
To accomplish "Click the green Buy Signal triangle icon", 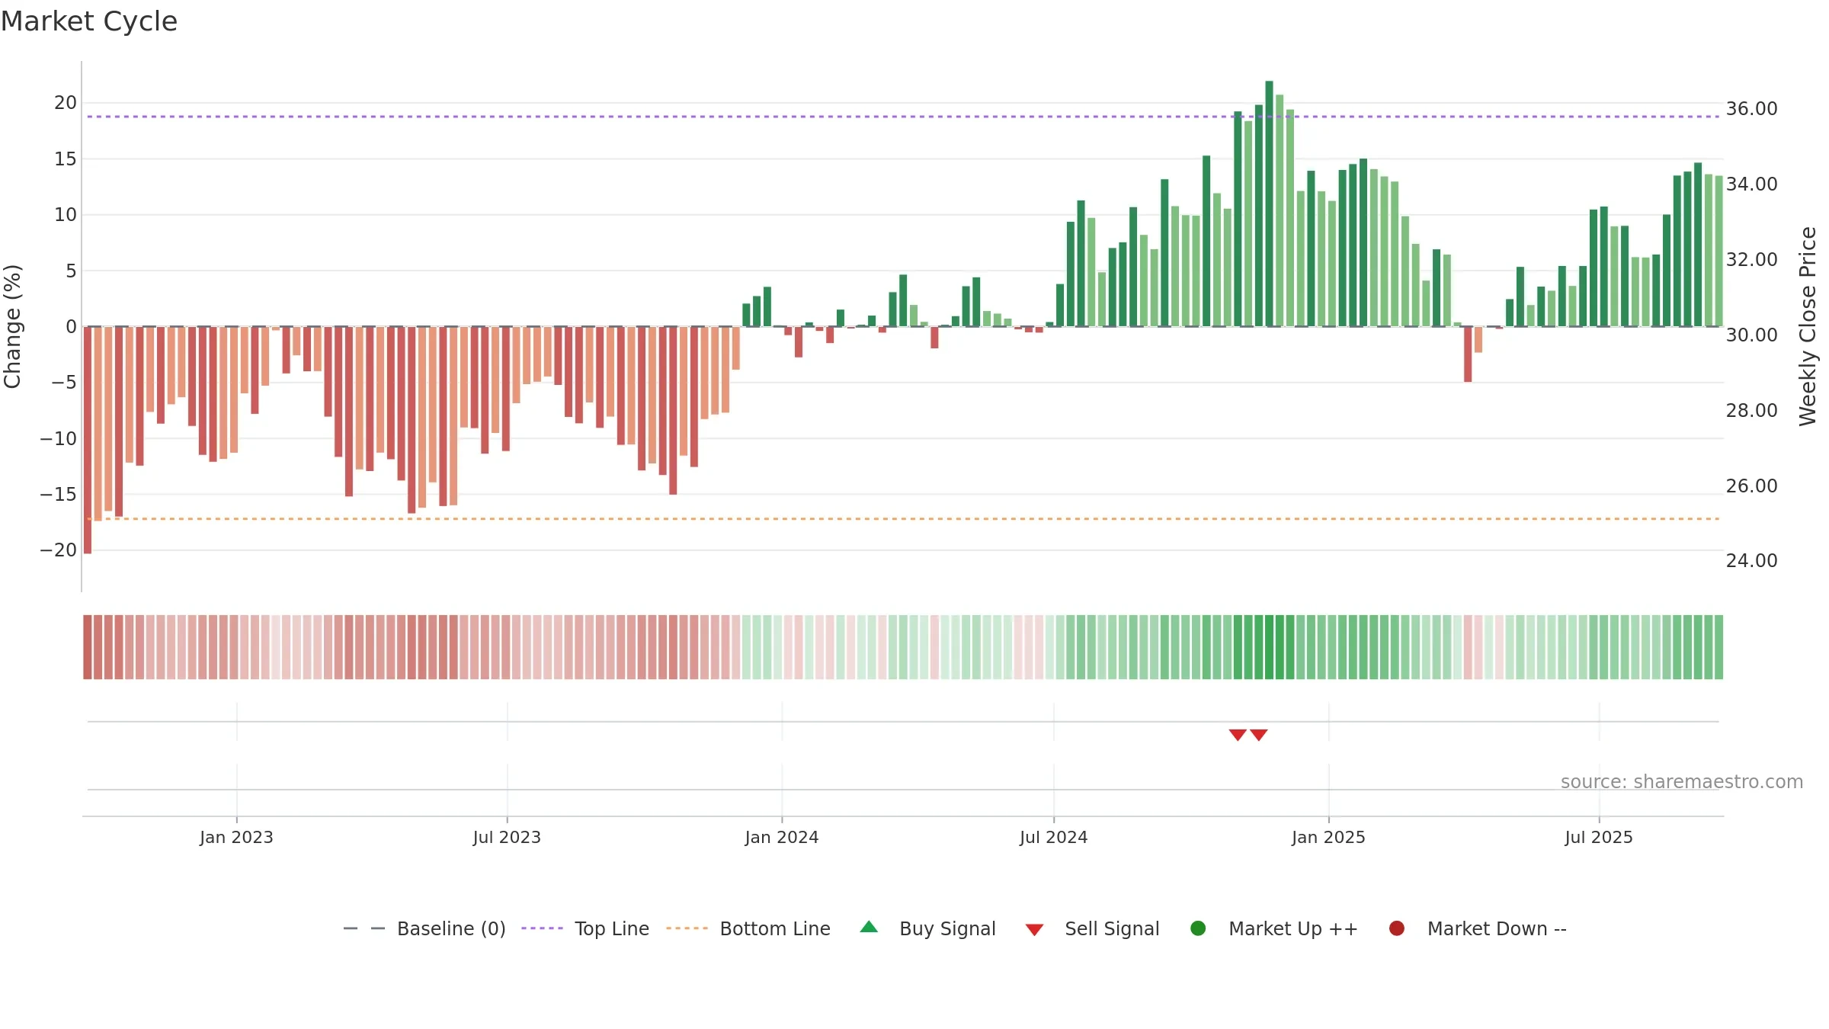I will (869, 927).
